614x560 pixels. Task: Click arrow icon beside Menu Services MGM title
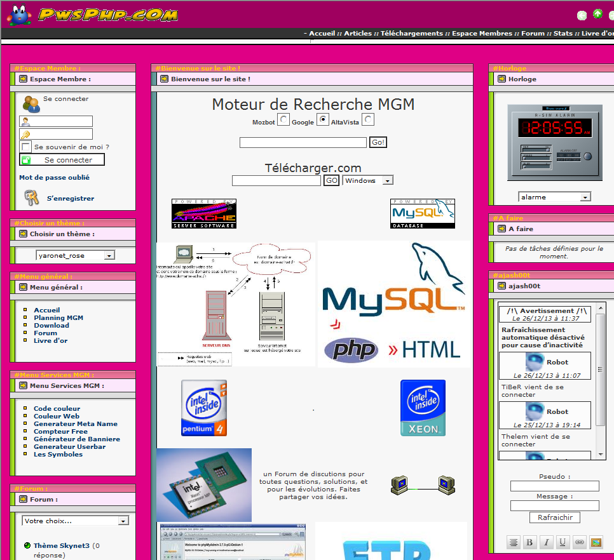23,385
